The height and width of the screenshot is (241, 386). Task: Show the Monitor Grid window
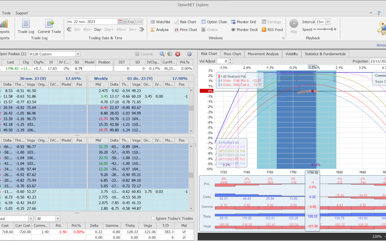pyautogui.click(x=243, y=22)
